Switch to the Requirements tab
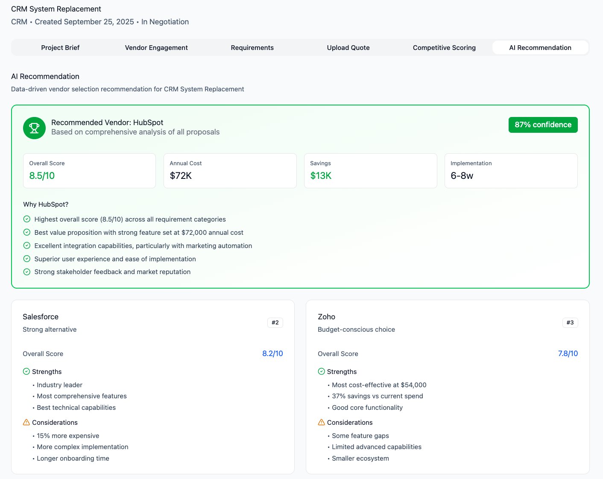The image size is (603, 479). [252, 47]
